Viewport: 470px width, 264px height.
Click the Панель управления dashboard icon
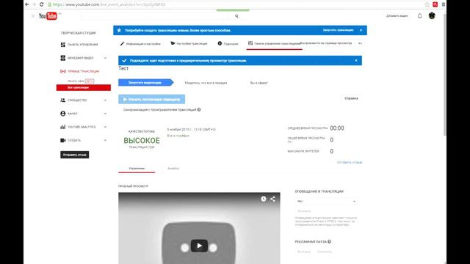coord(63,45)
